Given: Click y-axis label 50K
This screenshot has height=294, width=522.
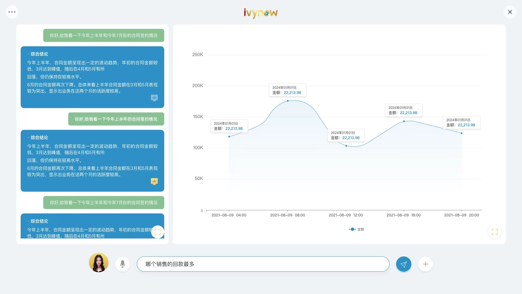Looking at the screenshot, I should [199, 179].
